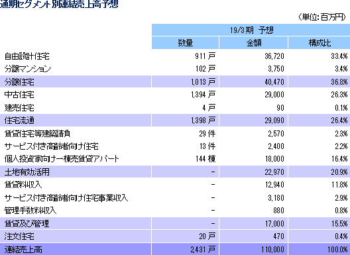This screenshot has width=350, height=255.
Task: Click the total ratio 100.0%
Action: pos(337,250)
